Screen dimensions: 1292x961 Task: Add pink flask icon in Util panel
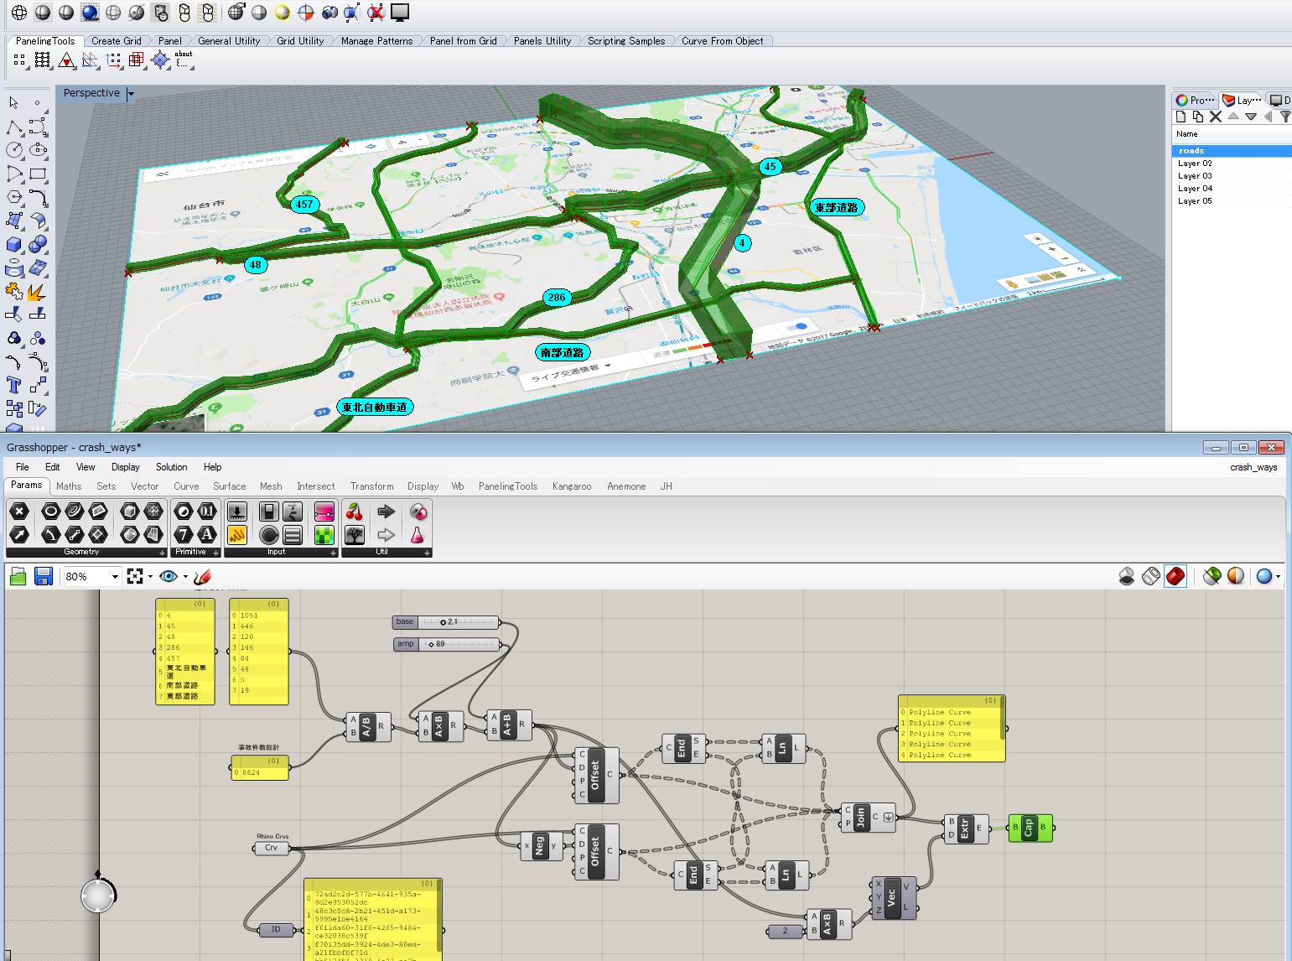[417, 534]
